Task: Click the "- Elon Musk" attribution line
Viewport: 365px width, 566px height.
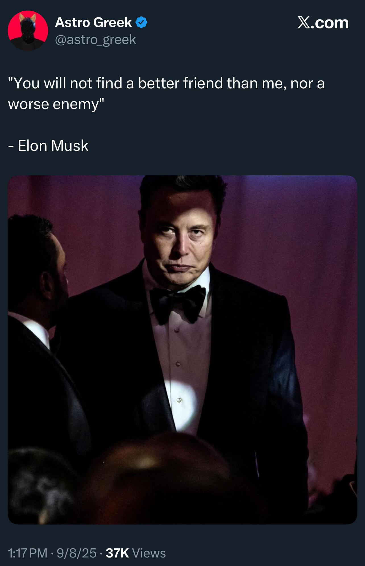Action: (x=48, y=146)
